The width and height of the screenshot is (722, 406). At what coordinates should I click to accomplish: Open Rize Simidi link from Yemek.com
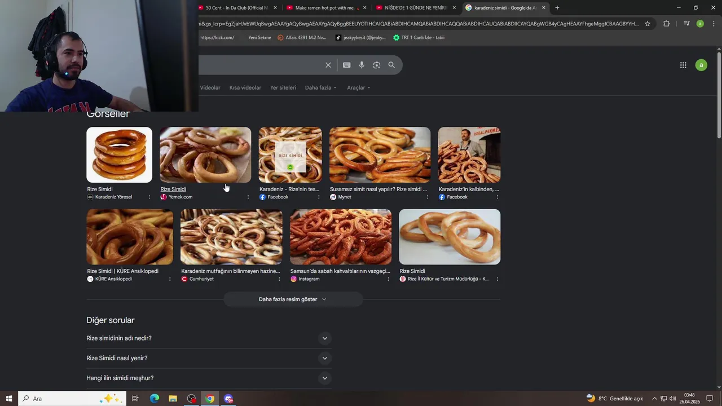[173, 189]
